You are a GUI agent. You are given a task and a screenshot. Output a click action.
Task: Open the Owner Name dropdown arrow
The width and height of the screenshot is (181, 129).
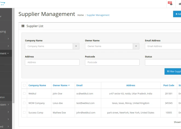click(136, 46)
